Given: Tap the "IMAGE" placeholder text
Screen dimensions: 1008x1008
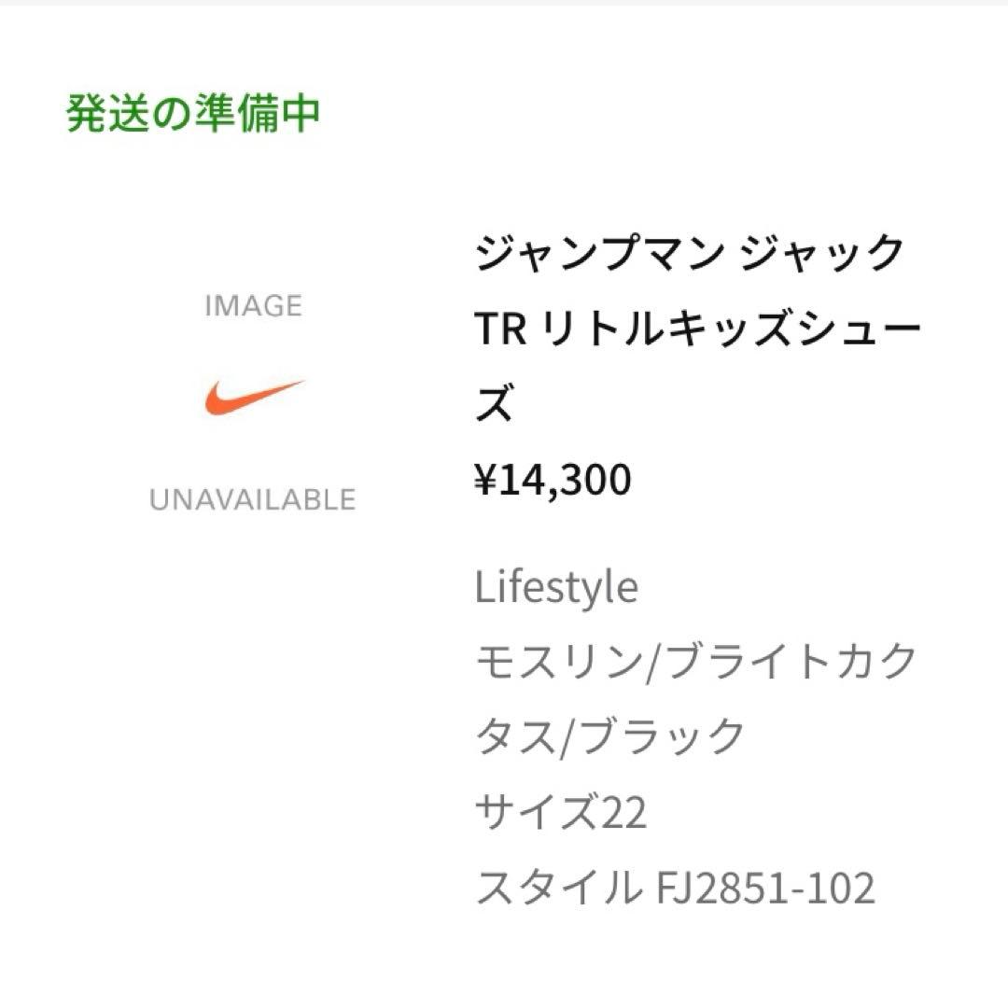Looking at the screenshot, I should coord(253,306).
